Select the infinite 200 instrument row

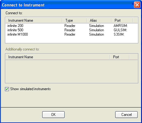tap(71, 26)
